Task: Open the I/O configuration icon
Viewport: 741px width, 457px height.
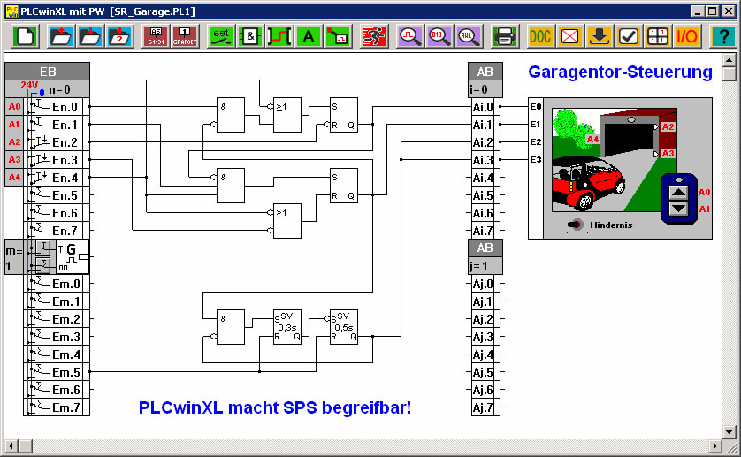Action: pos(687,36)
